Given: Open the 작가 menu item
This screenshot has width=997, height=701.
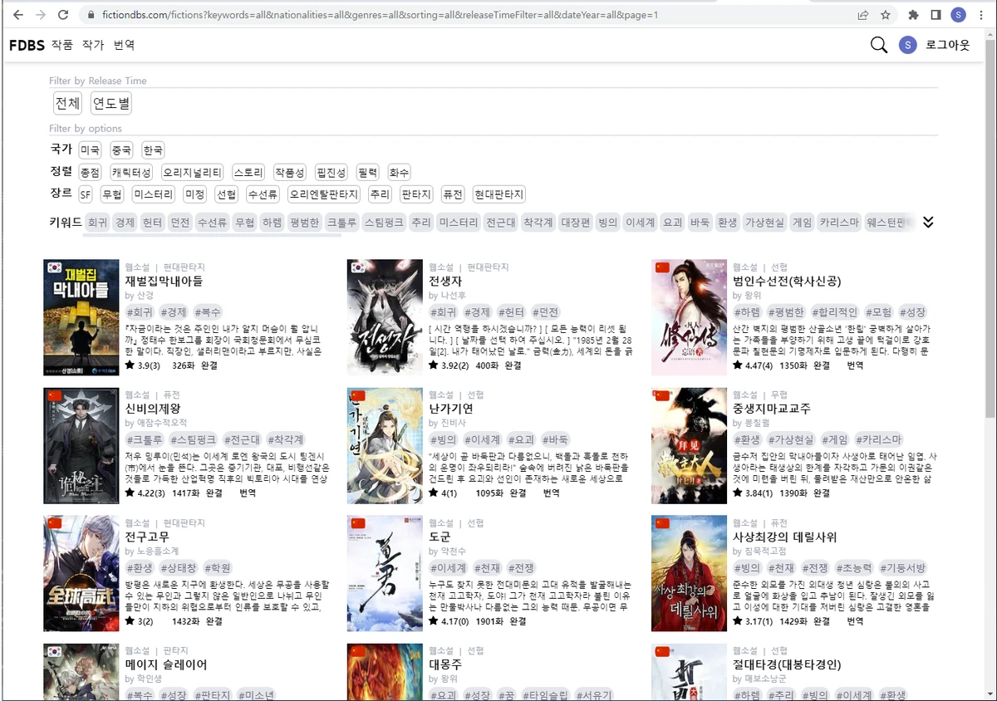Looking at the screenshot, I should 93,45.
